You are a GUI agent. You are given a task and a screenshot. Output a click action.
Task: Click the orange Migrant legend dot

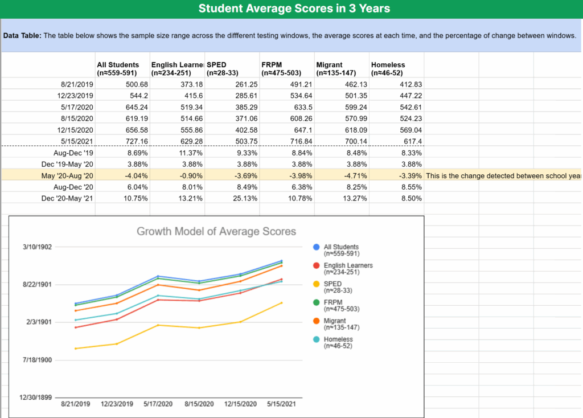coord(316,321)
